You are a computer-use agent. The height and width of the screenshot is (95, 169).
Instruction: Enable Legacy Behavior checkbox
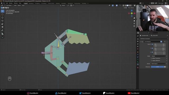tap(151, 60)
